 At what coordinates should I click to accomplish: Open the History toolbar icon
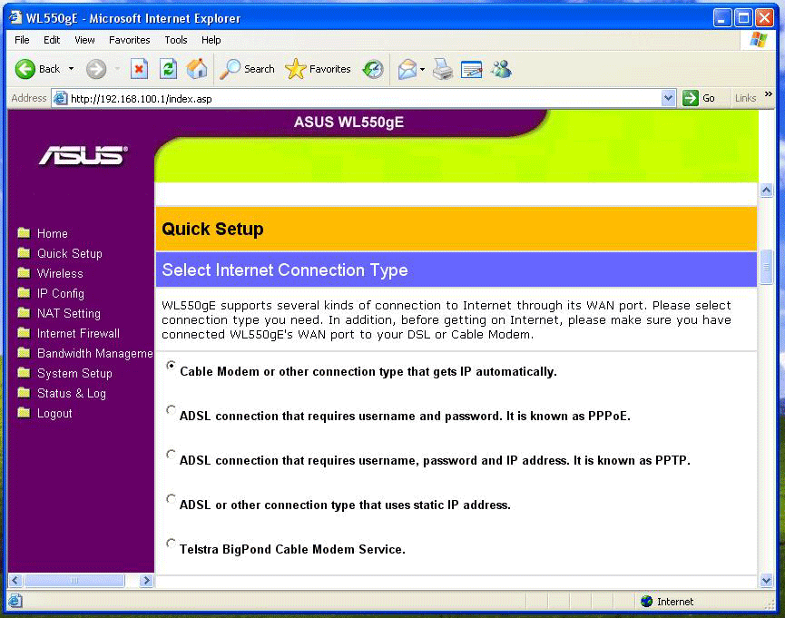coord(373,69)
